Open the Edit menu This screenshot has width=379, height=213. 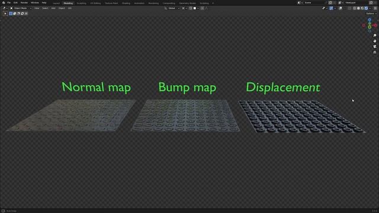[15, 2]
